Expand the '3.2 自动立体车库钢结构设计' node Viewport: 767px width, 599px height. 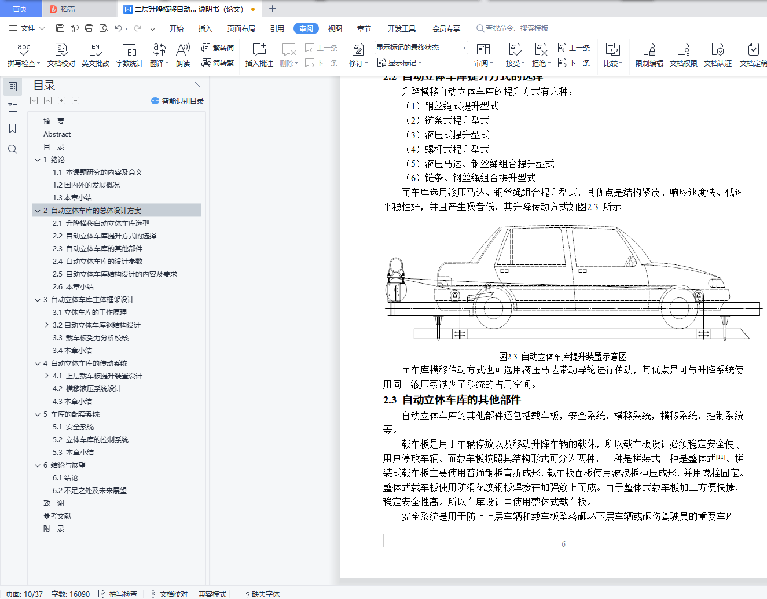[47, 325]
